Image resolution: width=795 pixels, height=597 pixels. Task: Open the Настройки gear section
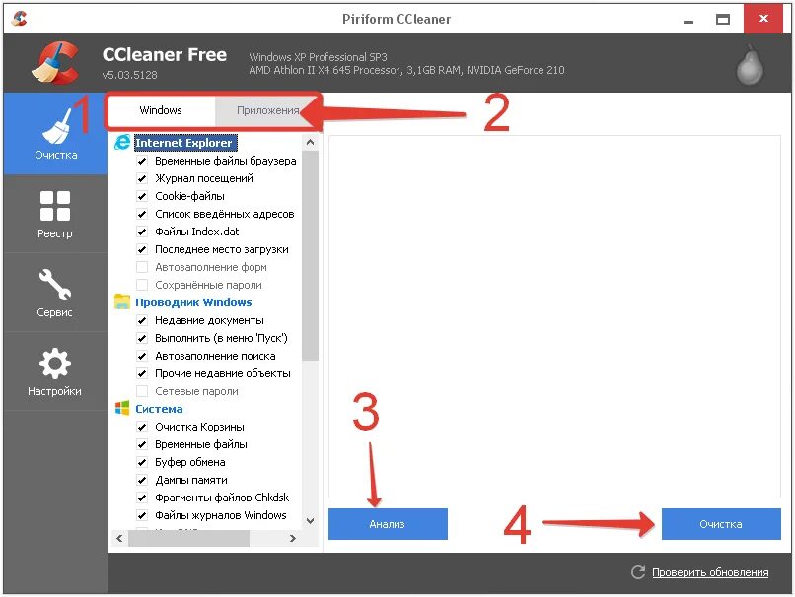pos(56,371)
